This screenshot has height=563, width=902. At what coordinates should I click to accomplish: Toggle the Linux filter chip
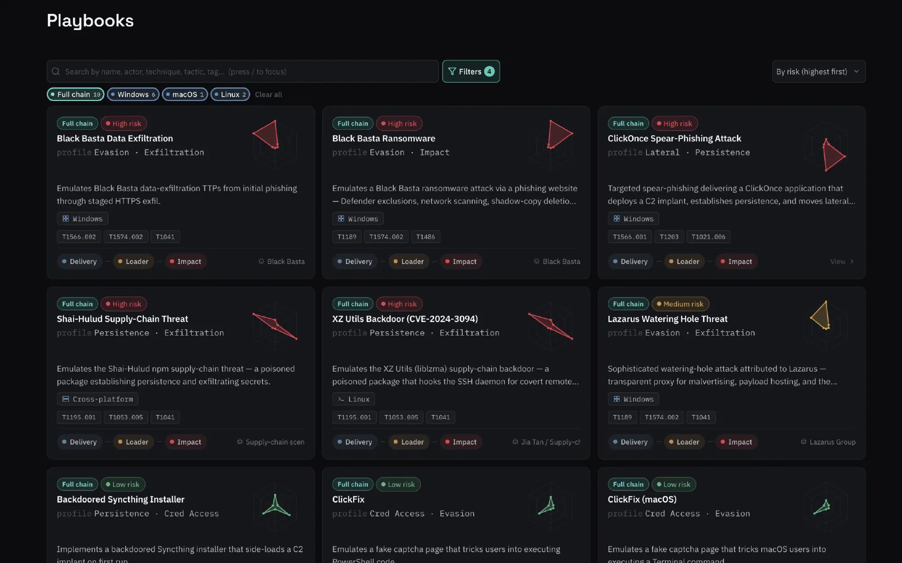coord(230,95)
